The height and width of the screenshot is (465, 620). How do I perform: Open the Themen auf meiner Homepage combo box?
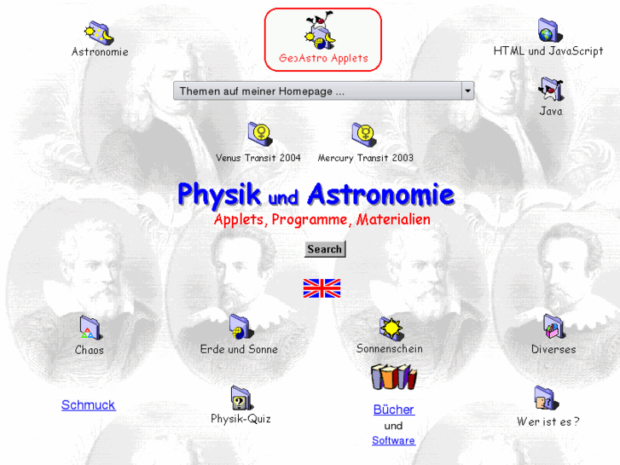[x=323, y=91]
